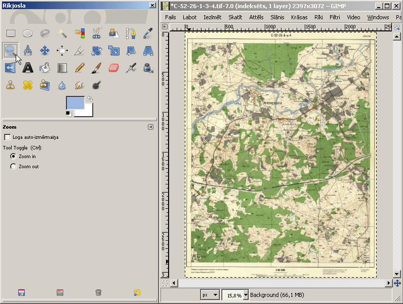403x304 pixels.
Task: Select the Text tool
Action: point(27,68)
